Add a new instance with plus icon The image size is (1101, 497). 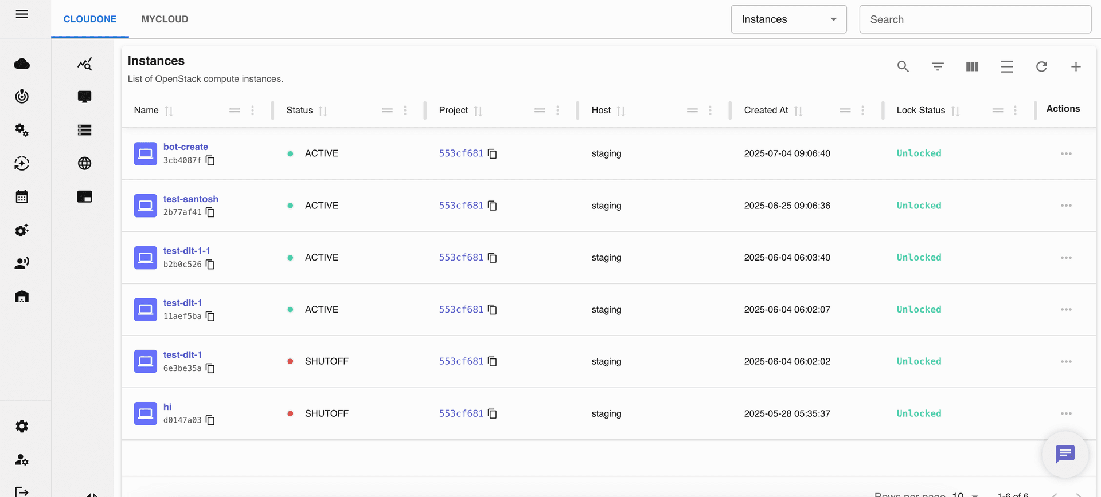pyautogui.click(x=1076, y=66)
